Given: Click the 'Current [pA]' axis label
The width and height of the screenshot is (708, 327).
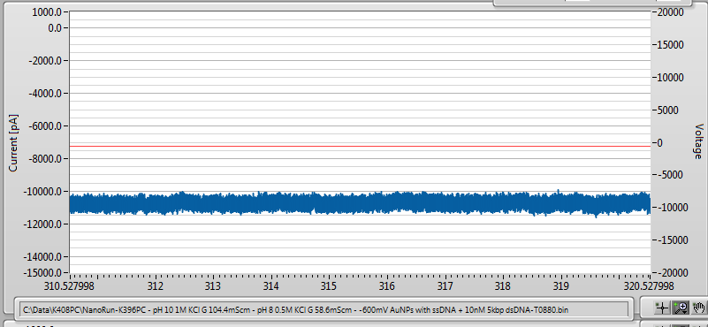Looking at the screenshot, I should coord(13,142).
